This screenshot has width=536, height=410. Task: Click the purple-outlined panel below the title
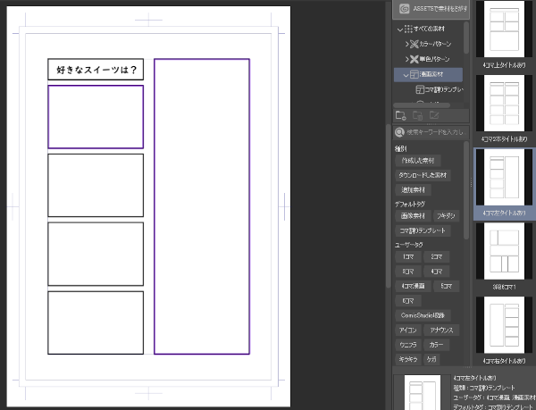point(96,117)
